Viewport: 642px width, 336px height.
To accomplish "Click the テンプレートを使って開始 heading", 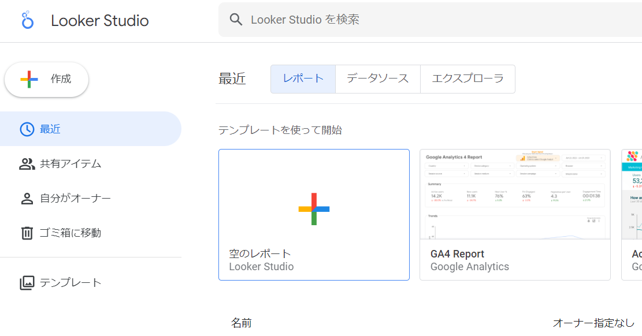I will (280, 130).
